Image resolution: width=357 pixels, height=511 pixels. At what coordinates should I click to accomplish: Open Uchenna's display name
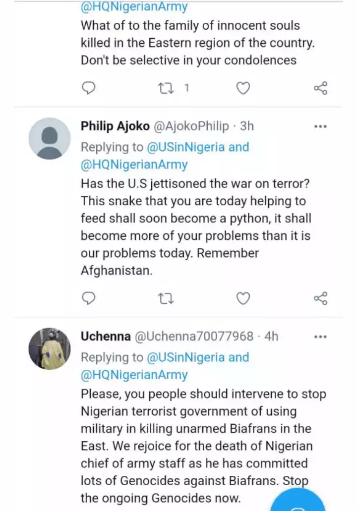(x=105, y=337)
